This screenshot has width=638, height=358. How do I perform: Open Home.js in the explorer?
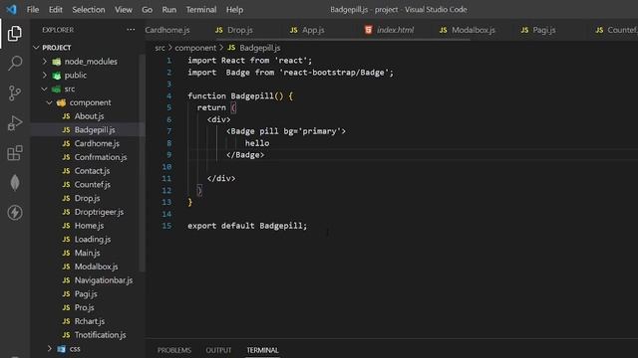point(88,226)
